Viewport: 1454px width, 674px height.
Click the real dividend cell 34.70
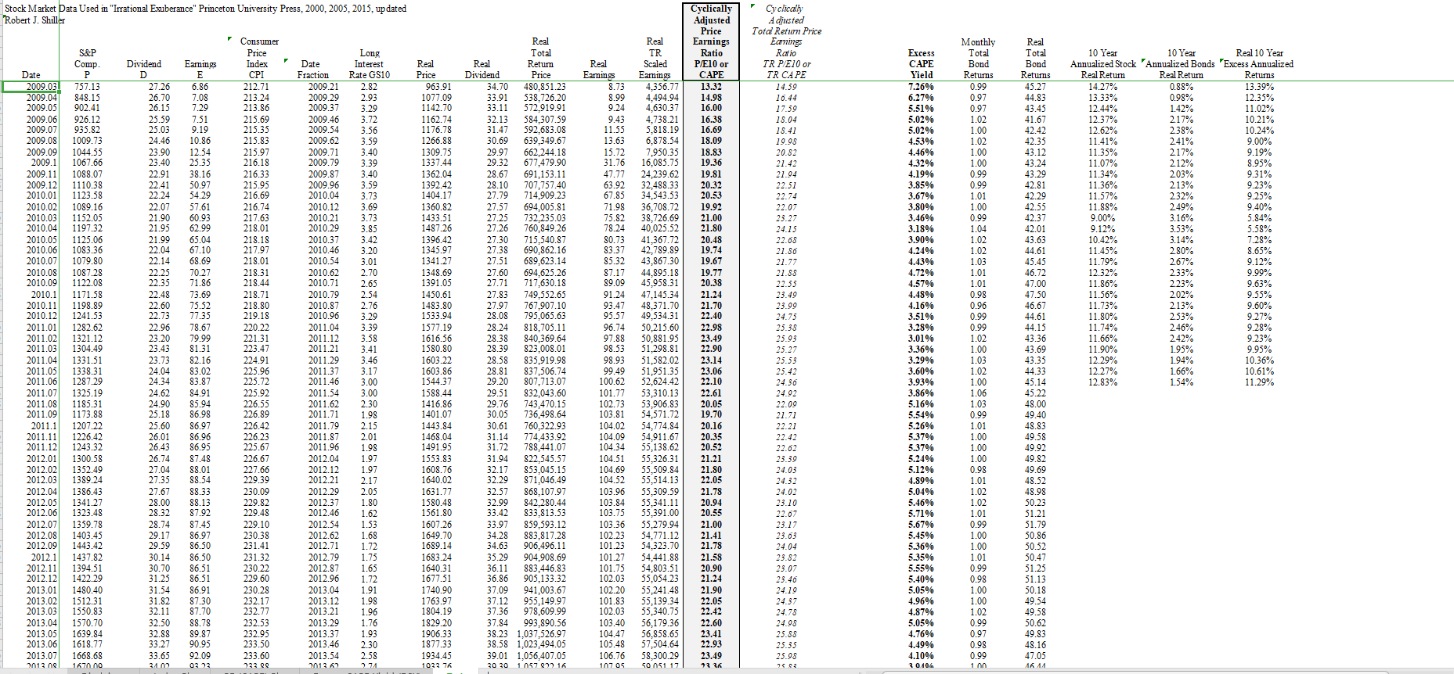tap(496, 87)
